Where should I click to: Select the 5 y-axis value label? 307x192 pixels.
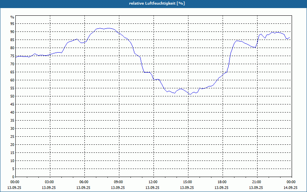pos(13,169)
